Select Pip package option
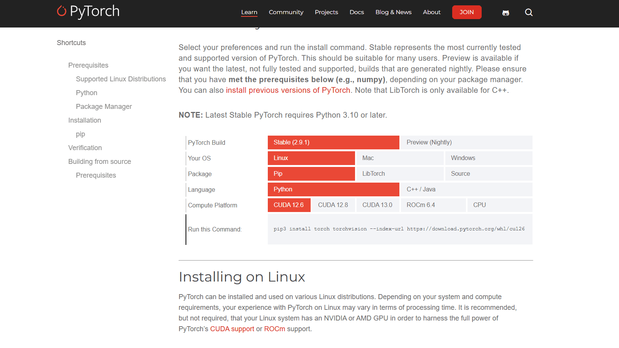The height and width of the screenshot is (348, 619). (x=311, y=174)
